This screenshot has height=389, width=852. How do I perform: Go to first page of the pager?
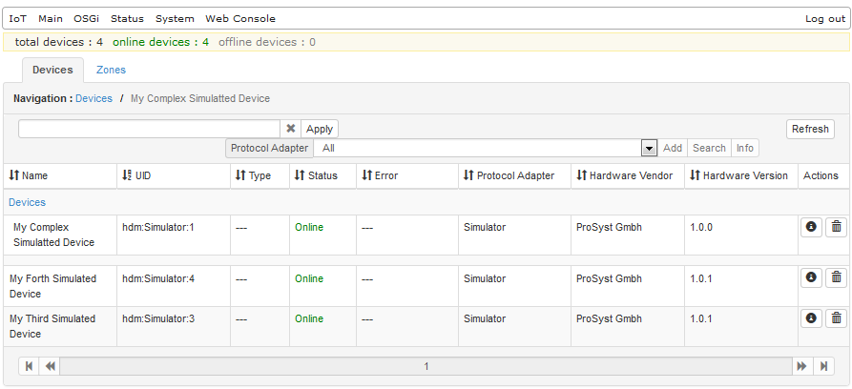point(29,366)
